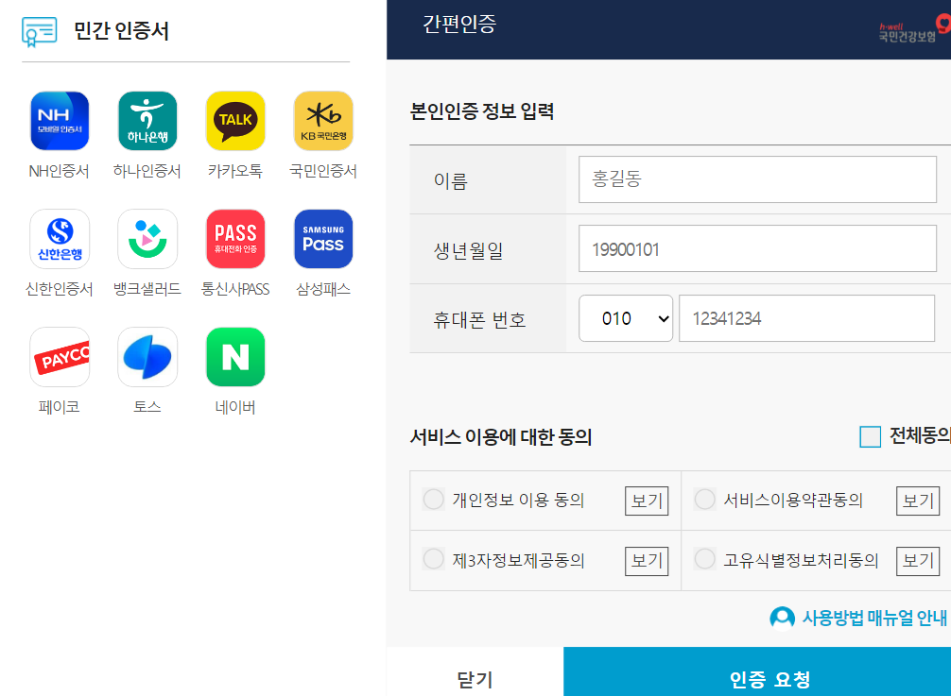951x696 pixels.
Task: View 서비스이용약관동의 terms via 보기
Action: (918, 501)
